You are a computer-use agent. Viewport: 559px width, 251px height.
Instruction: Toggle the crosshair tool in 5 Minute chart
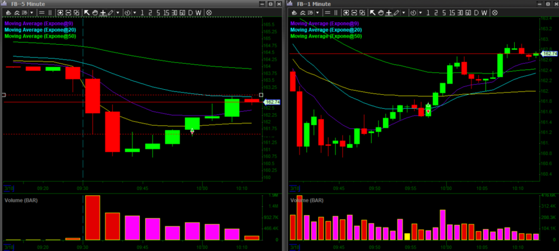(x=103, y=12)
